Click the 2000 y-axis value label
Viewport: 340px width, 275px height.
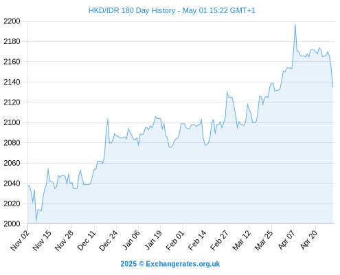click(x=12, y=224)
